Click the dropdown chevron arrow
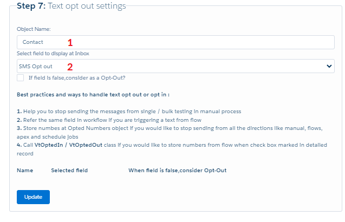345x222 pixels. pos(330,66)
